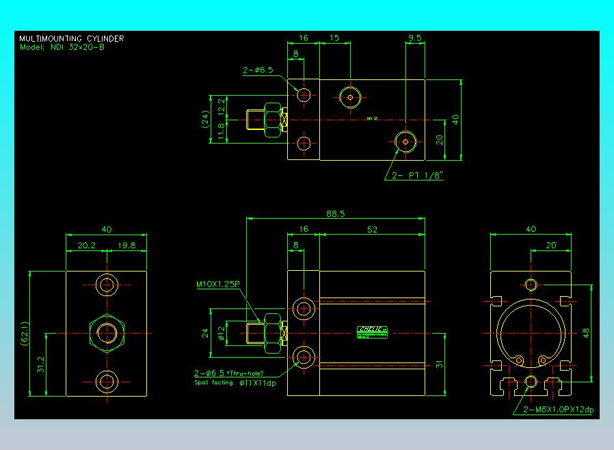Click the 88.5 overall length dimension
614x450 pixels.
click(x=336, y=213)
